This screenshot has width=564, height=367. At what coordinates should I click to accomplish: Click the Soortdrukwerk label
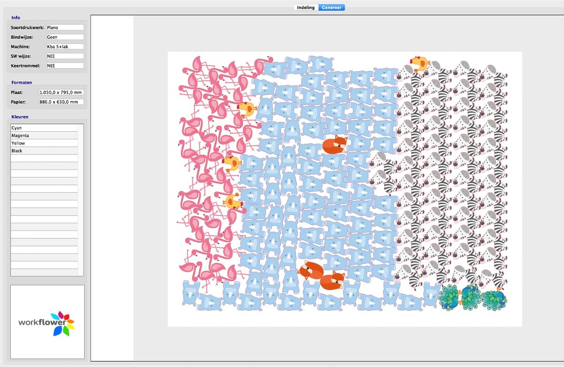pos(27,28)
